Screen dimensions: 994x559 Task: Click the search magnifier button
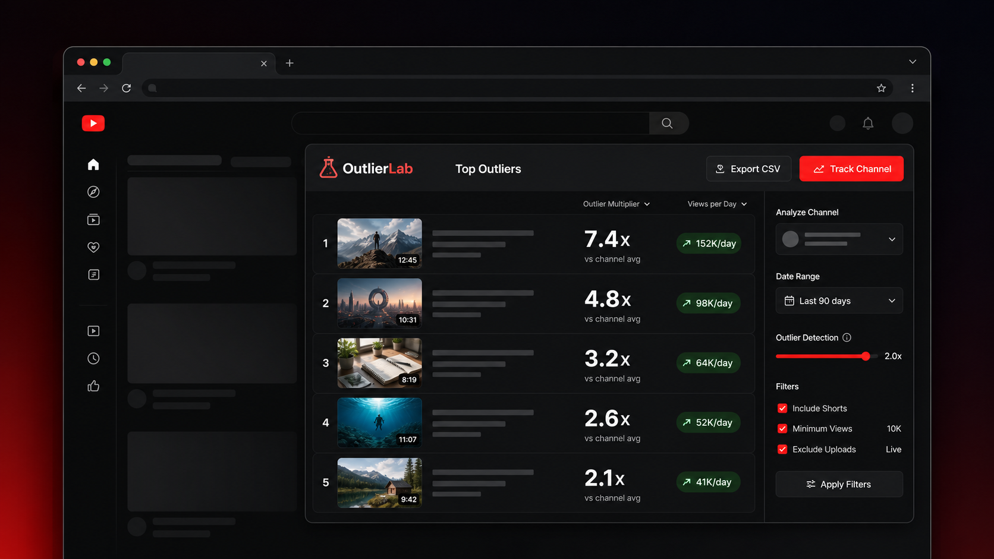coord(668,123)
